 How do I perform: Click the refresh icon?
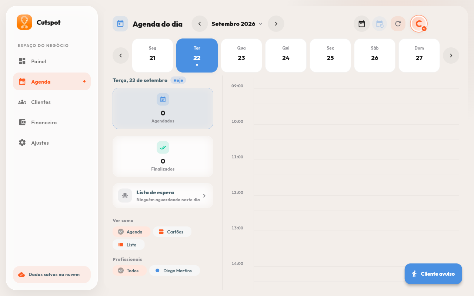[398, 24]
